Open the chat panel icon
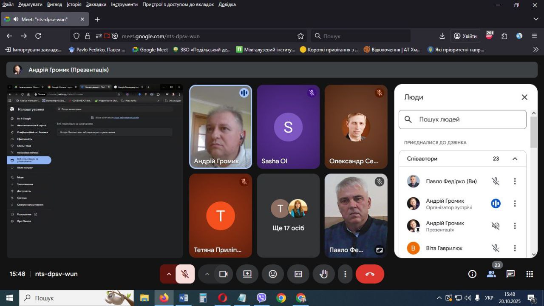This screenshot has width=544, height=306. tap(510, 274)
